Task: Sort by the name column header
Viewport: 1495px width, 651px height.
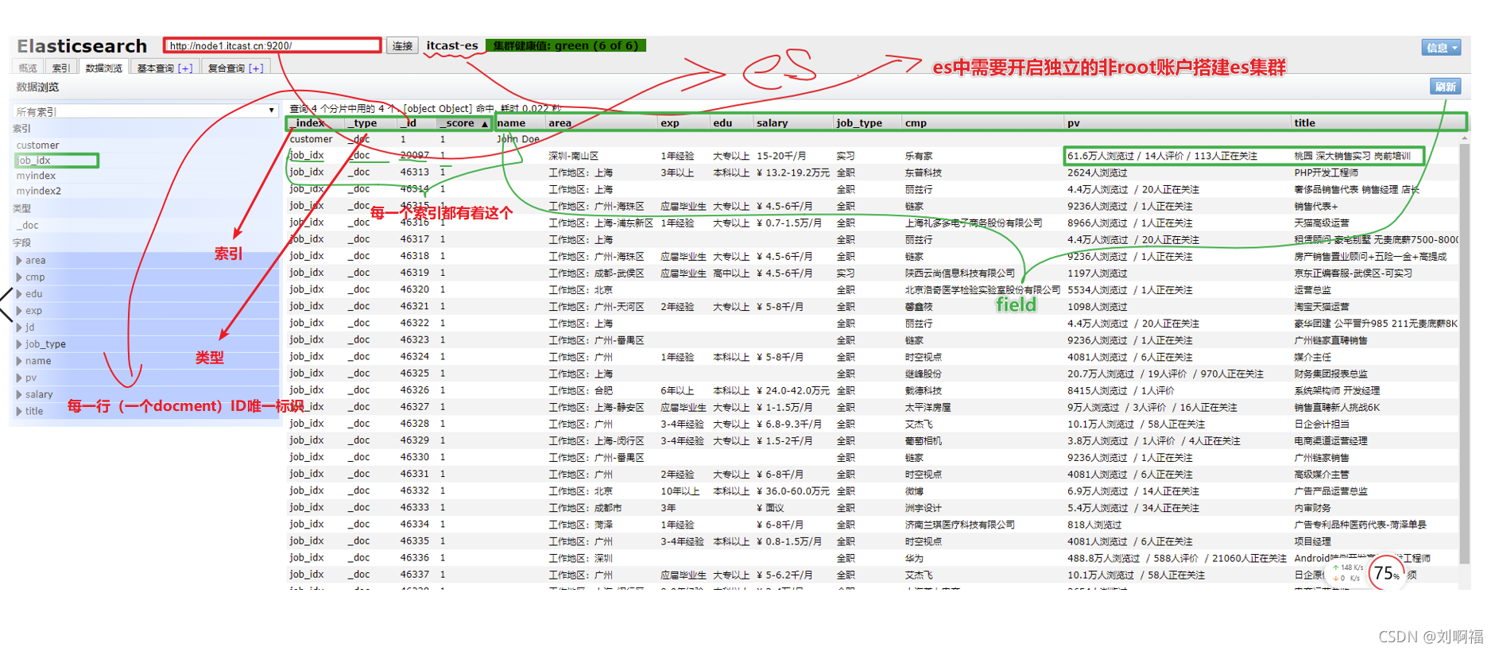Action: 520,123
